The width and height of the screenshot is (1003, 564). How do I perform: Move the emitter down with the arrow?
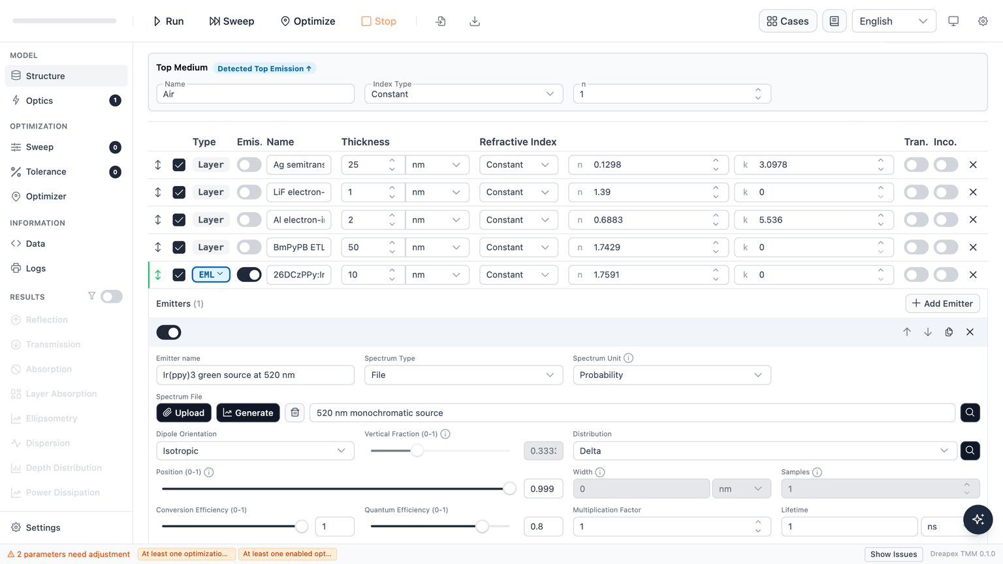[x=928, y=332]
